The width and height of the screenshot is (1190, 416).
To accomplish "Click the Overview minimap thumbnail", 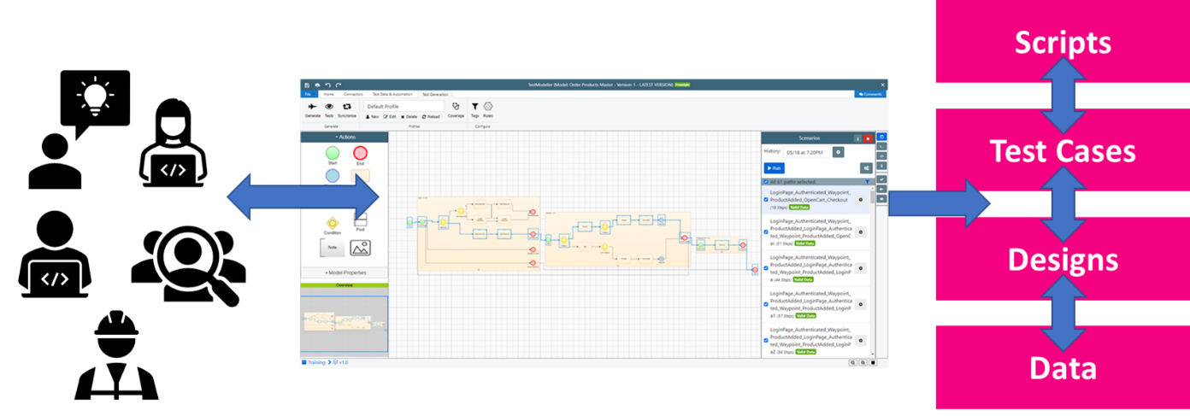I will [344, 323].
